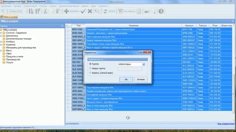236x132 pixels.
Task: Open the Окна menu
Action: pyautogui.click(x=93, y=6)
